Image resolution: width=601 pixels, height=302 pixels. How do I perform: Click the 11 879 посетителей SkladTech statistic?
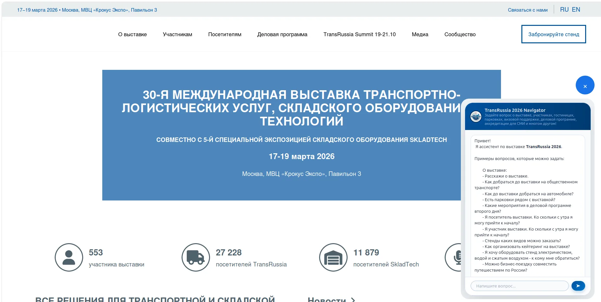(x=386, y=258)
